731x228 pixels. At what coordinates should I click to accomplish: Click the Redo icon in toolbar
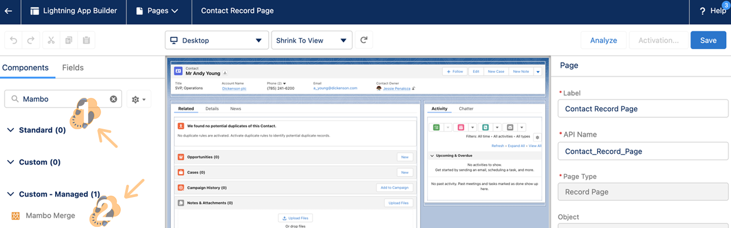pos(31,41)
